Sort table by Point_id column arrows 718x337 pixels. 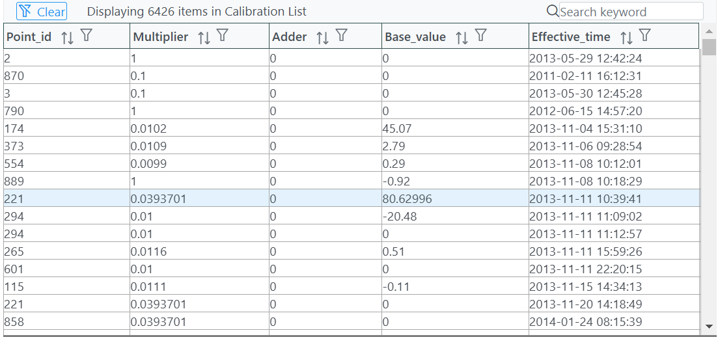67,38
